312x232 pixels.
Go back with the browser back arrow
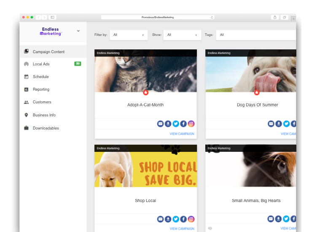tap(39, 17)
